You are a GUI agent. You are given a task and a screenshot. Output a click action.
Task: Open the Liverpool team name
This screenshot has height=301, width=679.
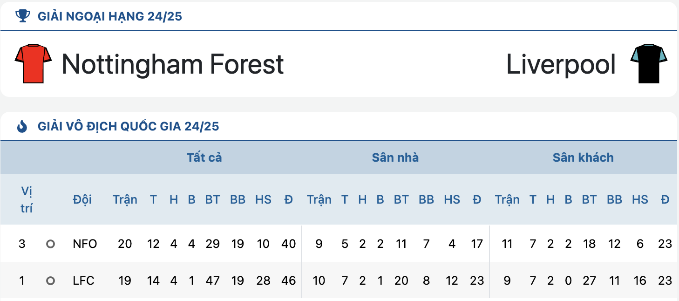click(561, 64)
